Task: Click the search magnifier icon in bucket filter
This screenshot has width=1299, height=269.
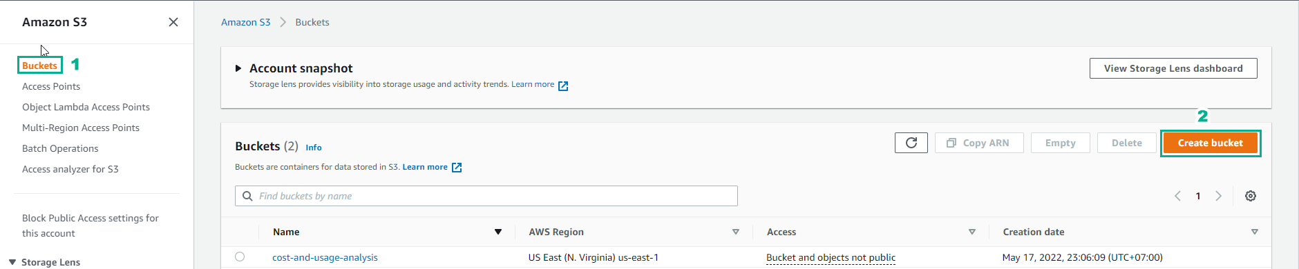Action: pyautogui.click(x=247, y=196)
